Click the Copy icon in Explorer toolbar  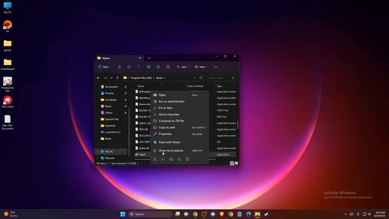tap(129, 67)
